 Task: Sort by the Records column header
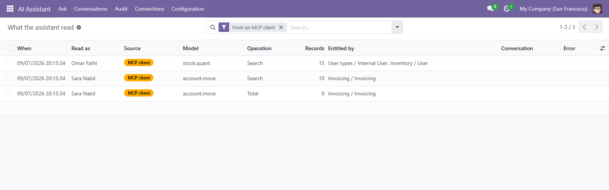pyautogui.click(x=315, y=48)
